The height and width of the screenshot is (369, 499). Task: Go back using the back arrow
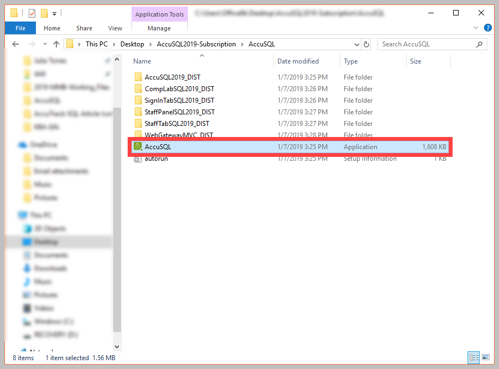15,44
